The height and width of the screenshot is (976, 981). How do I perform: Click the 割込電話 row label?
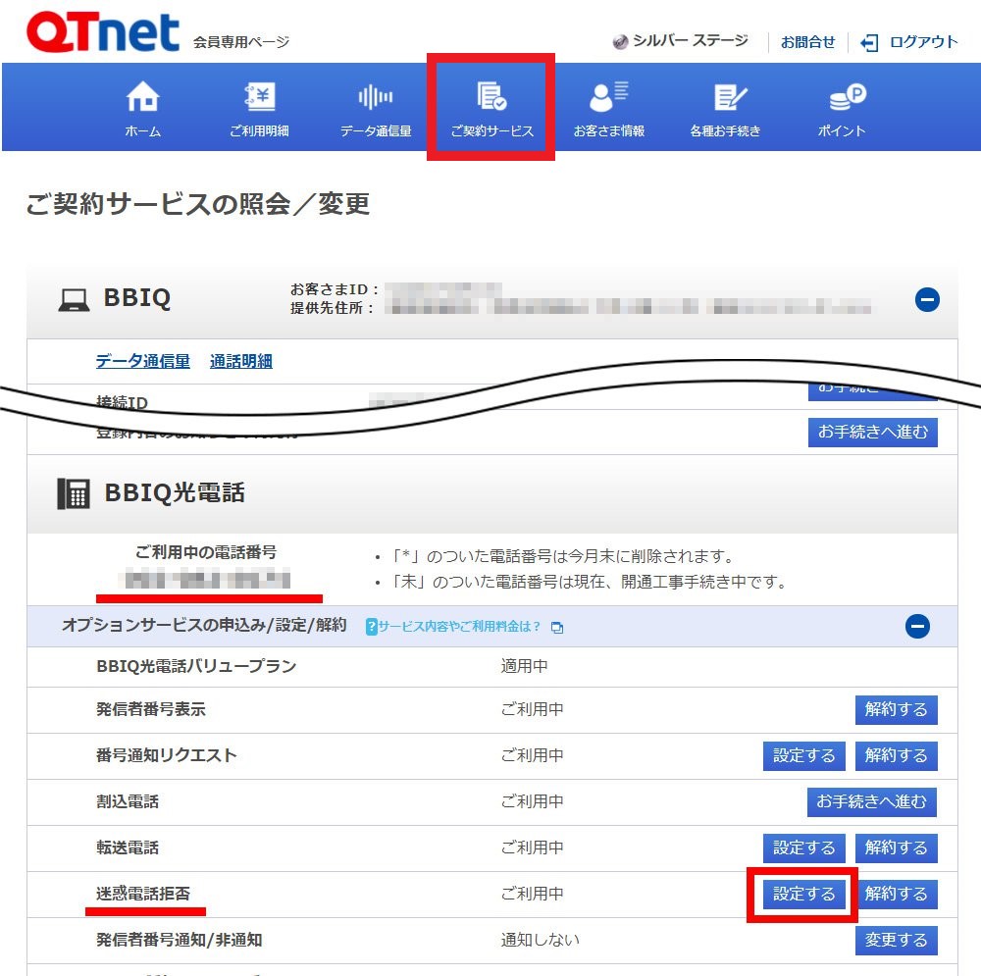click(x=128, y=802)
